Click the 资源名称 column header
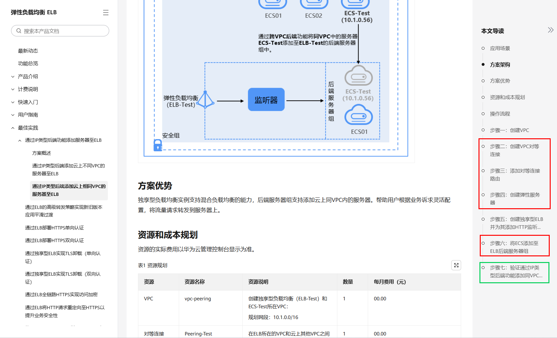This screenshot has height=338, width=557. [194, 282]
